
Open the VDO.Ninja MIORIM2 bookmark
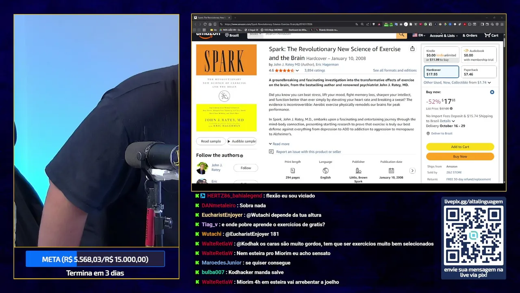click(x=272, y=30)
